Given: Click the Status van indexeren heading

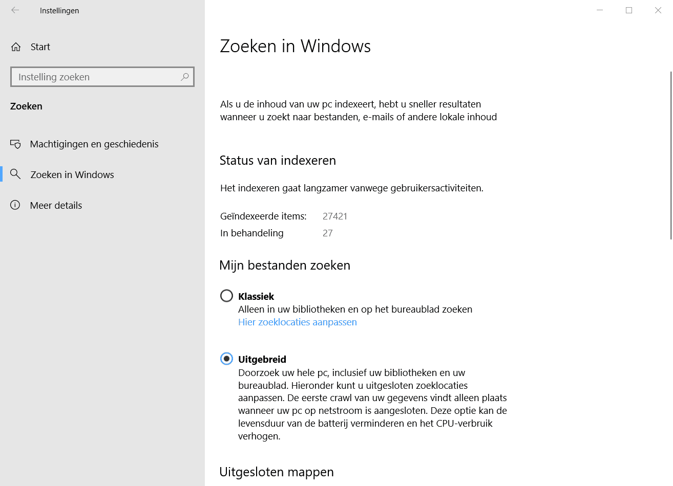Looking at the screenshot, I should pos(278,161).
